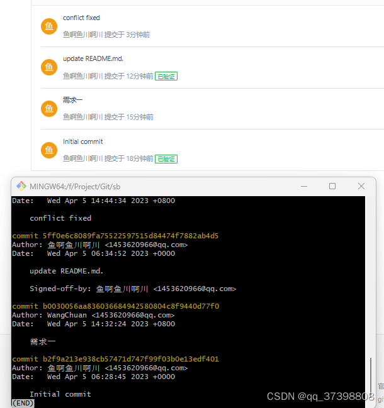Click the Git Bash icon in MINGW64 title bar
384x408 pixels.
pos(21,186)
